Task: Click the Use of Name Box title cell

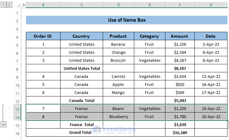Action: pyautogui.click(x=127, y=20)
